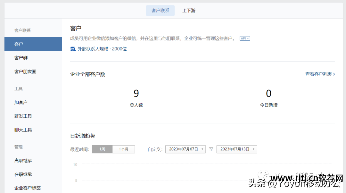
Task: Open 查看客户列表 link
Action: coord(319,74)
